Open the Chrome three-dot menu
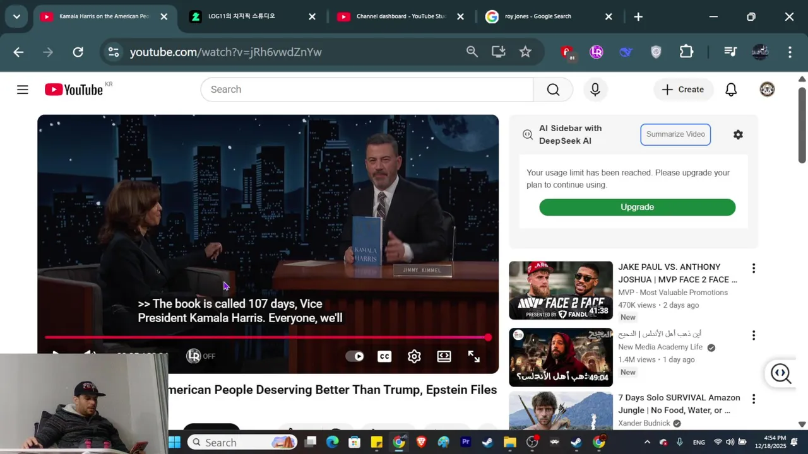 (x=790, y=52)
